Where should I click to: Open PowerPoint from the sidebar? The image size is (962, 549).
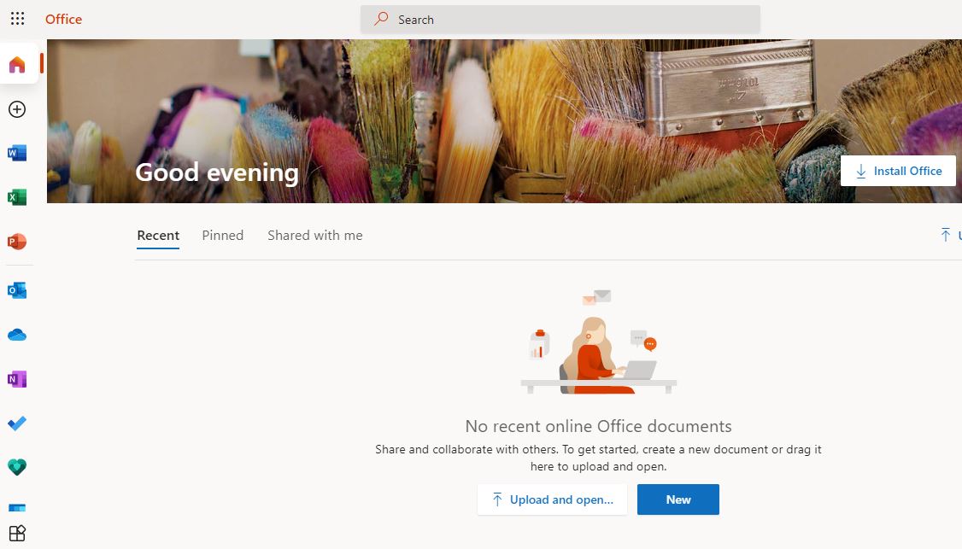[17, 242]
